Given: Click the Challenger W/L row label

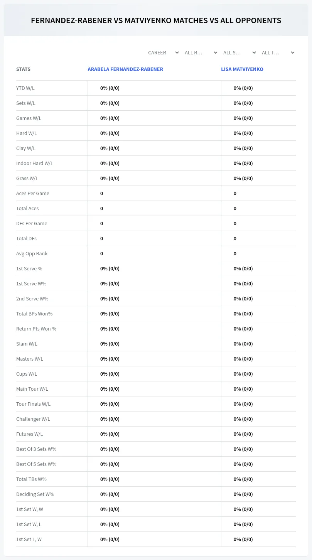Looking at the screenshot, I should pos(33,419).
